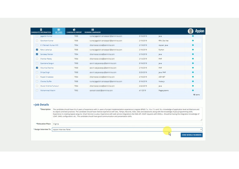This screenshot has height=169, width=239.
Task: Click the teal status dot for Shilpa Singh
Action: pos(193,72)
